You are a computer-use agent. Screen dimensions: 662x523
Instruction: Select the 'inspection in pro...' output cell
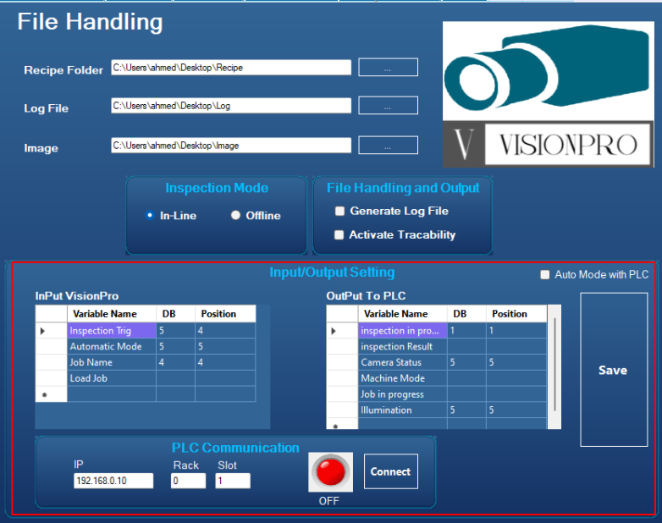pos(402,331)
